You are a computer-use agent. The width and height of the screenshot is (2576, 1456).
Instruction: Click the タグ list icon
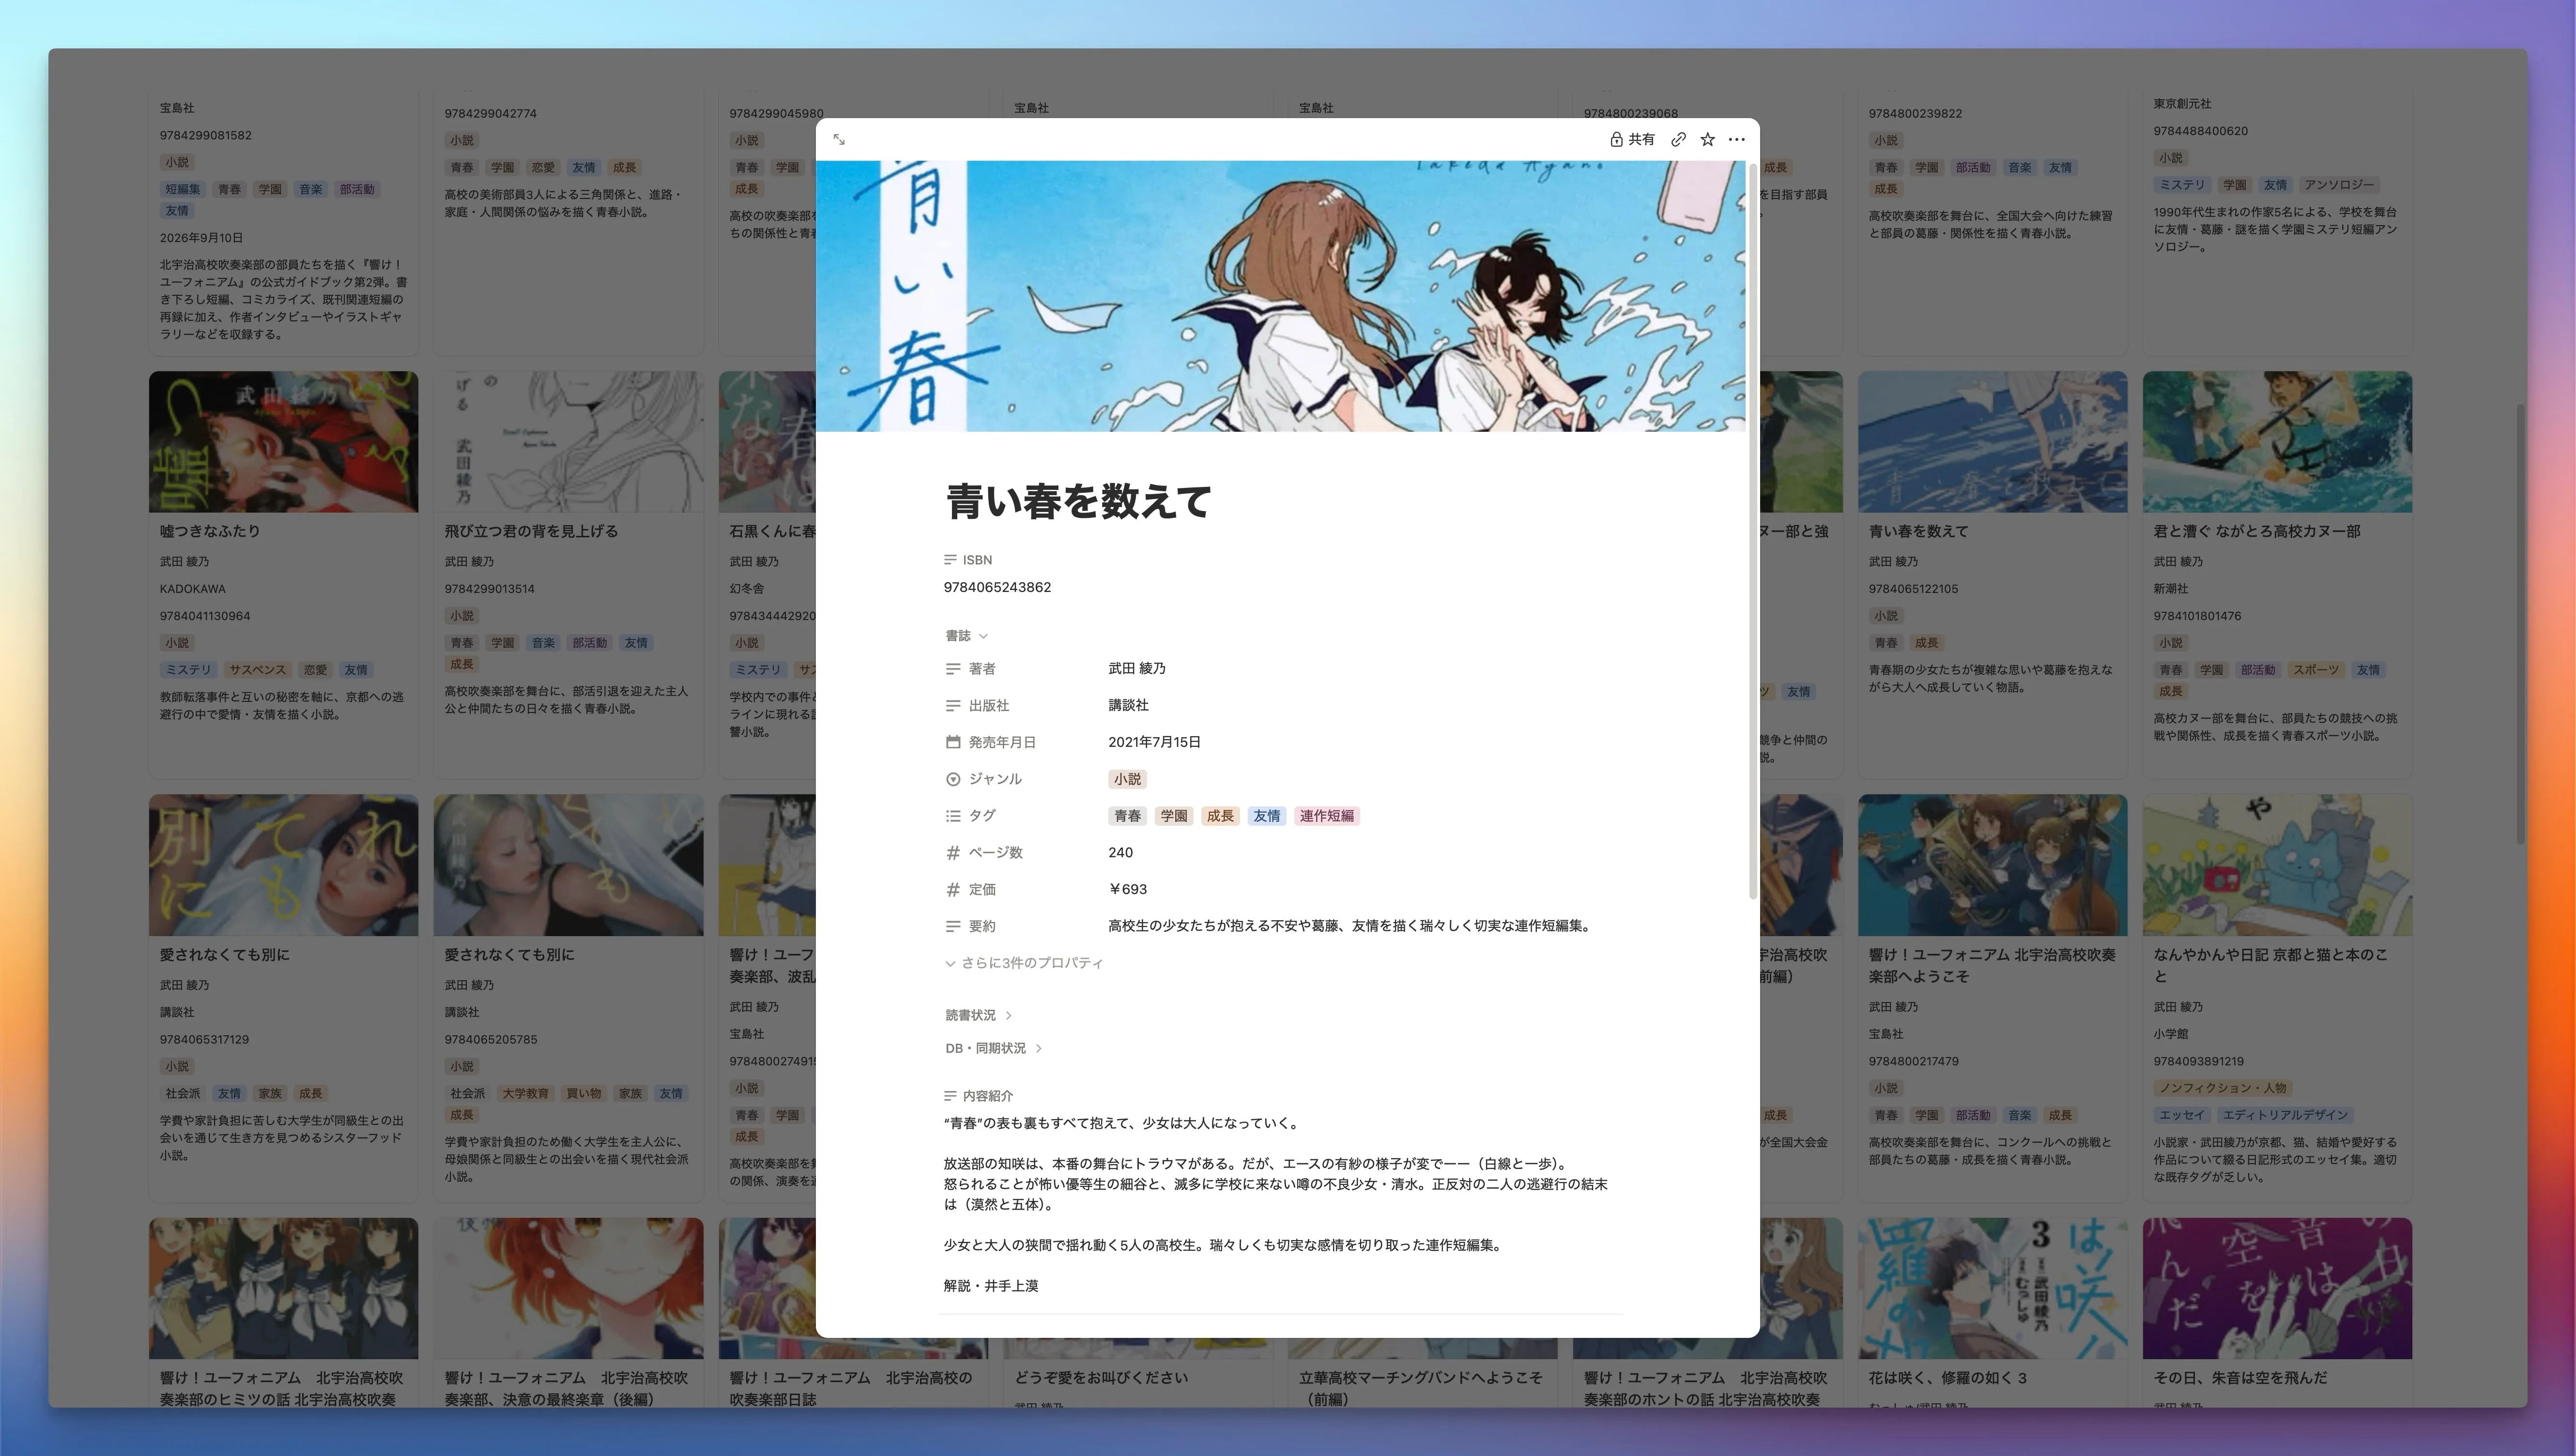(x=952, y=816)
